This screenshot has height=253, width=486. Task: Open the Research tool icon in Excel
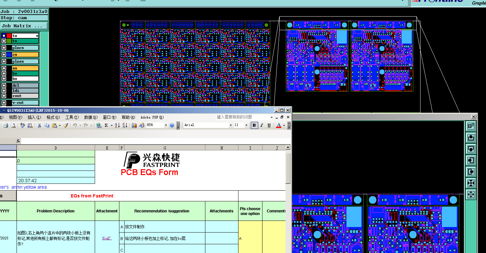coord(30,125)
